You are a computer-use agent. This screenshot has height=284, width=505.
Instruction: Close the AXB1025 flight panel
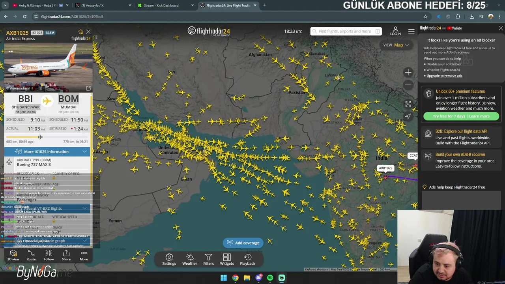pyautogui.click(x=88, y=32)
